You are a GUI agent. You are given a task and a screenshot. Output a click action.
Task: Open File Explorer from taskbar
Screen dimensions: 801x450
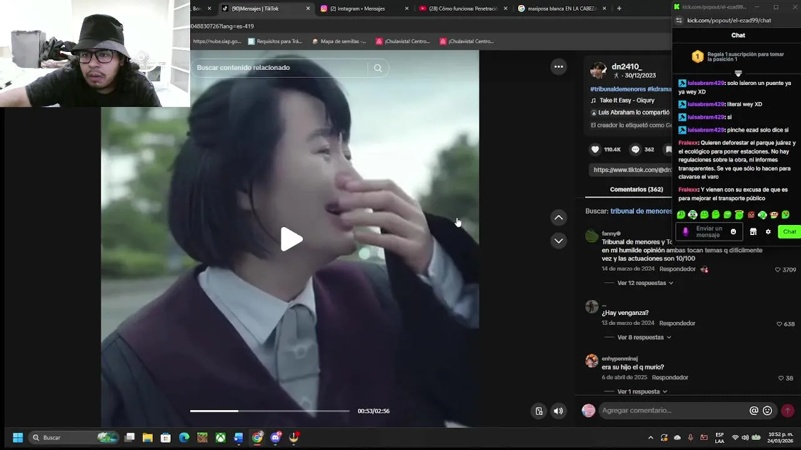(x=148, y=437)
